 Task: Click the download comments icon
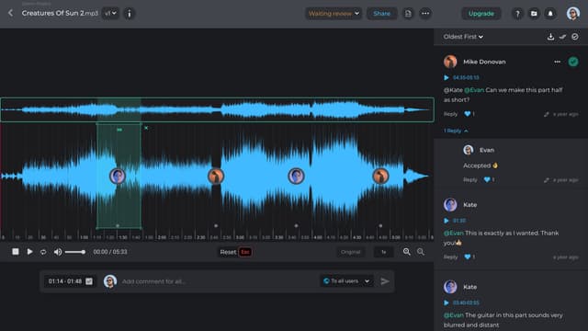(x=550, y=37)
